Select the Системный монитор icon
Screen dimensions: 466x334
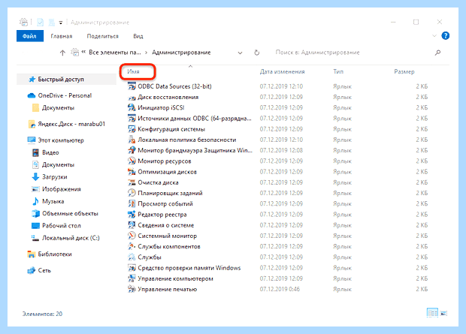pos(132,236)
